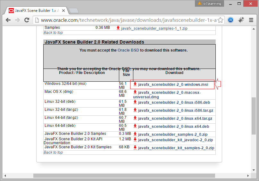Viewport: 259px width, 181px height.
Task: Download javafx_scenebuilder-2_0-linux-x64.tar.gz
Action: coord(175,119)
